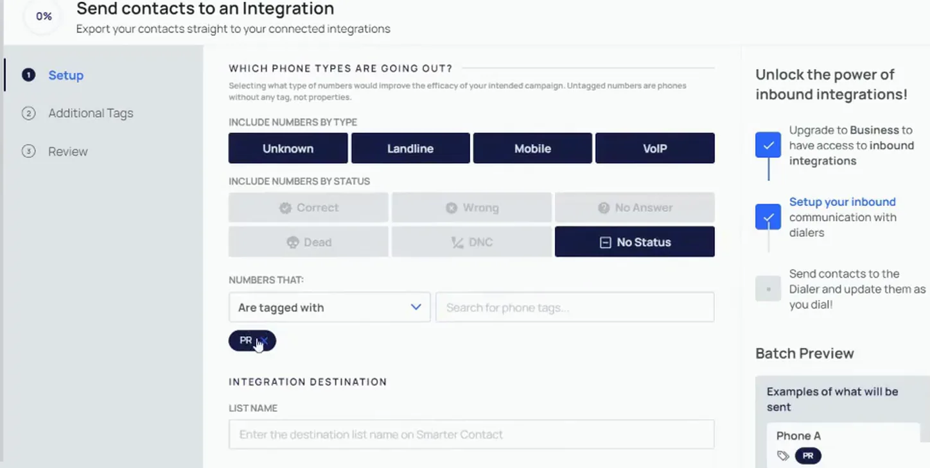Toggle the Mobile number type

click(532, 148)
